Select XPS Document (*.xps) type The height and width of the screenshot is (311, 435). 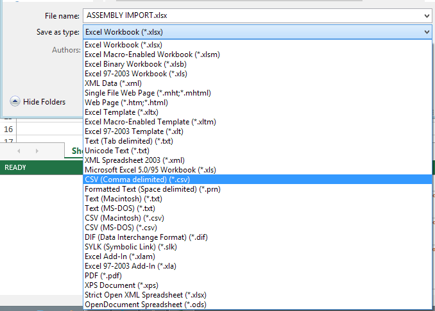[x=121, y=285]
